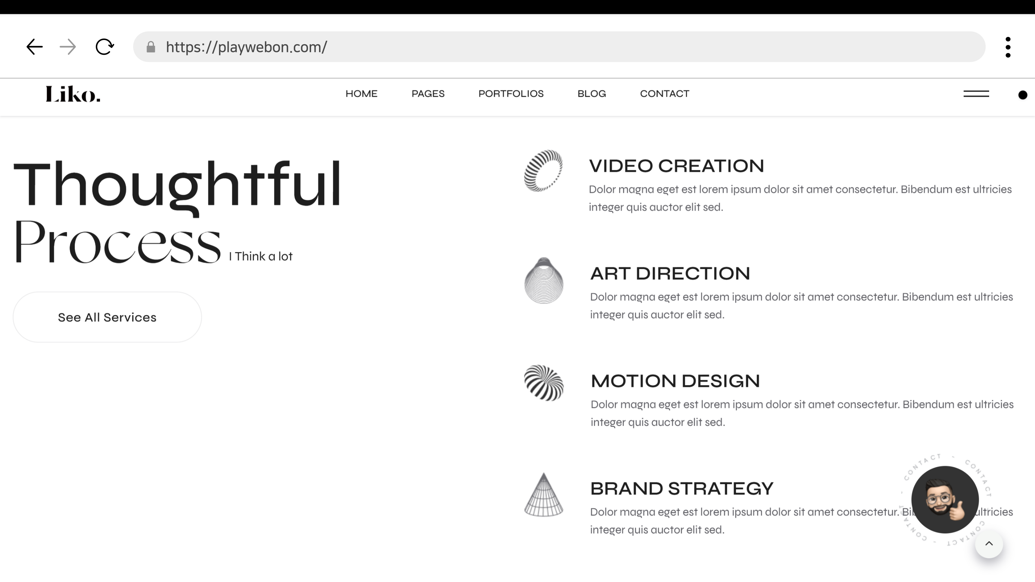
Task: Click the browser back arrow
Action: (x=34, y=47)
